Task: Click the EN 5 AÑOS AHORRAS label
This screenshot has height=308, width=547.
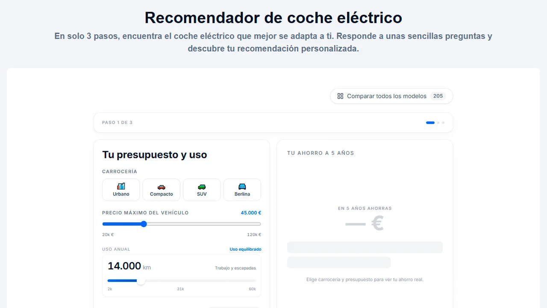Action: point(365,208)
